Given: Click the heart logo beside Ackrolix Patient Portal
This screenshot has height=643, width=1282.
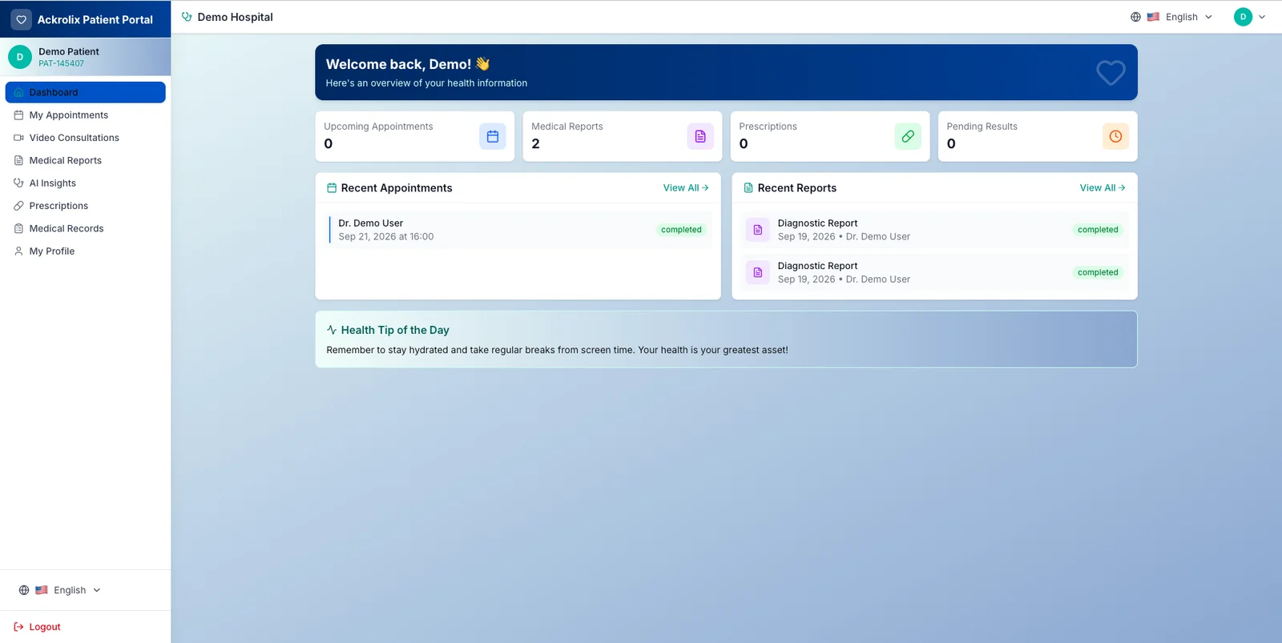Looking at the screenshot, I should (x=22, y=19).
